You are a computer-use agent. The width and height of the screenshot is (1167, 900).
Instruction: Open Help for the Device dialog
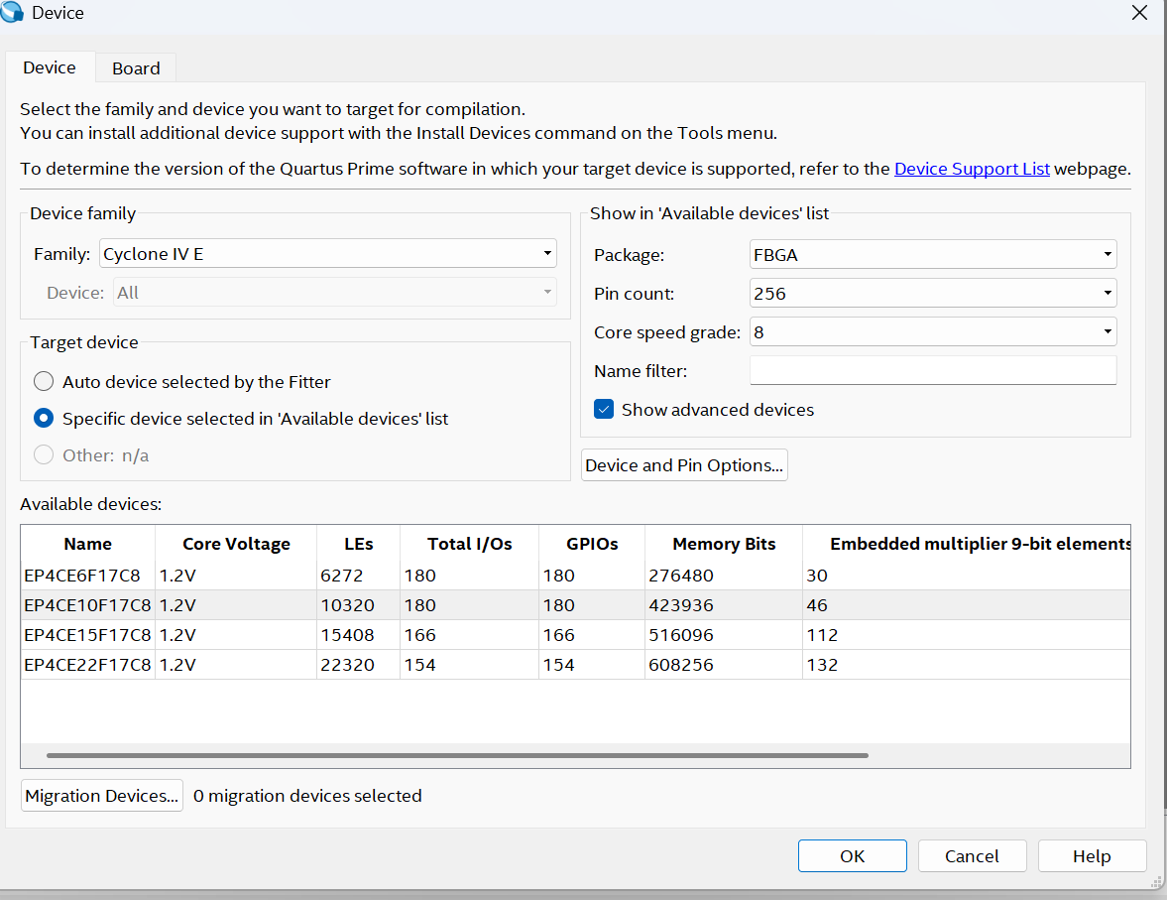[x=1092, y=856]
